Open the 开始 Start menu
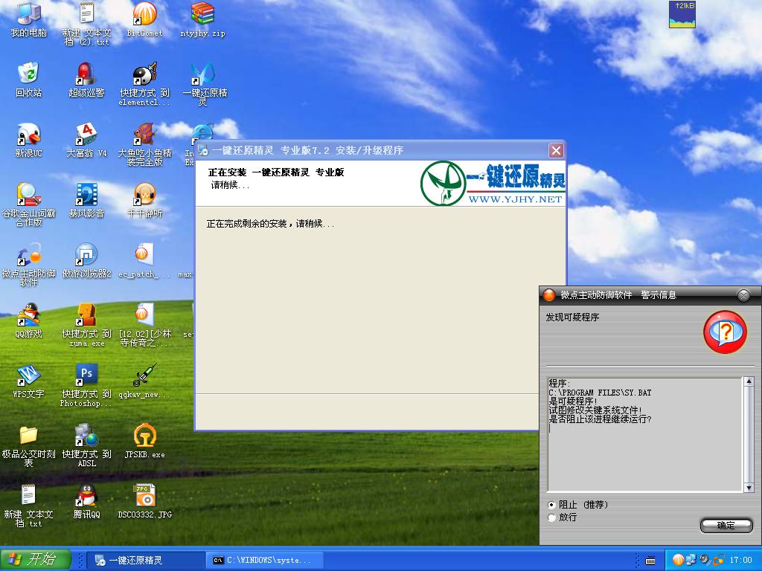The height and width of the screenshot is (571, 762). 36,559
